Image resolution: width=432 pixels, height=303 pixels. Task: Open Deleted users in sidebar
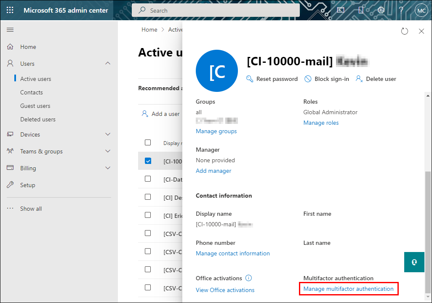coord(38,119)
